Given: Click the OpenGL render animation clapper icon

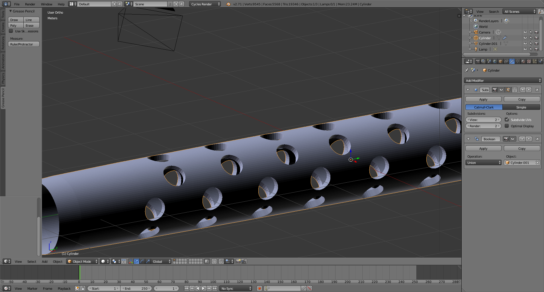Looking at the screenshot, I should tap(244, 261).
